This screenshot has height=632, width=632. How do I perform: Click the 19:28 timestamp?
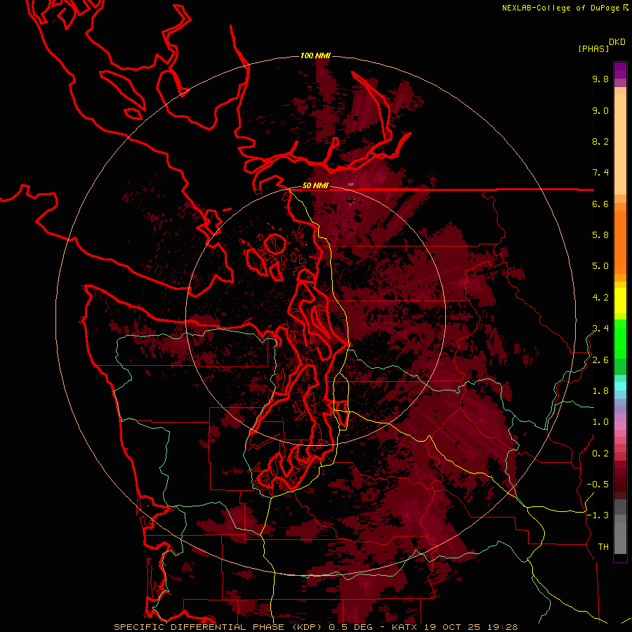501,627
